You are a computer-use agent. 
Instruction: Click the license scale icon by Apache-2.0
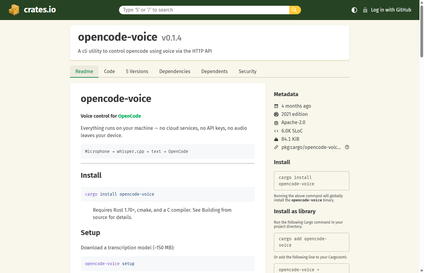[276, 123]
